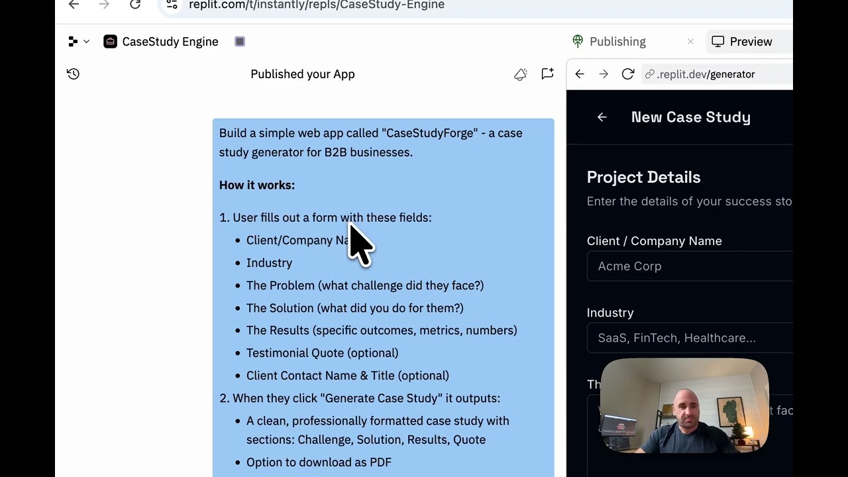
Task: Click the purple stop square icon
Action: pyautogui.click(x=240, y=42)
